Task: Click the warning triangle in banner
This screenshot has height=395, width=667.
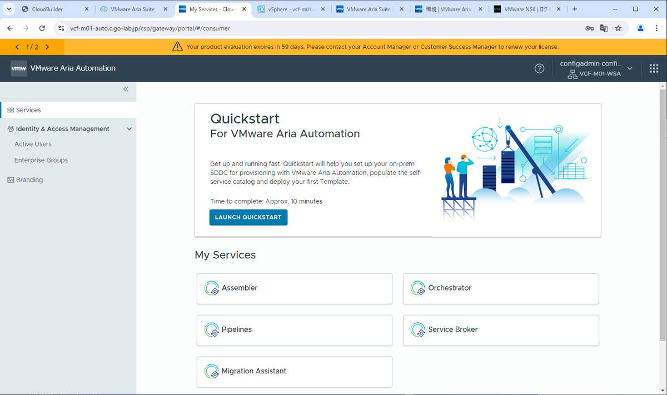Action: (x=177, y=47)
